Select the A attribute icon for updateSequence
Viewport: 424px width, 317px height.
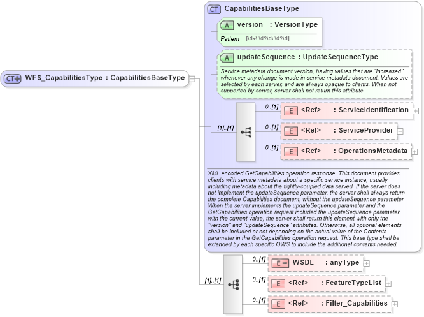227,57
